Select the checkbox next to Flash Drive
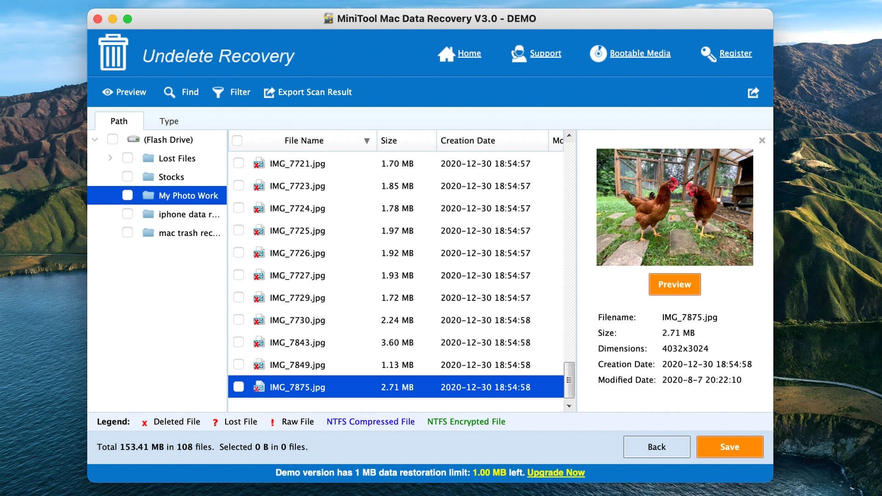This screenshot has height=496, width=882. pos(112,139)
